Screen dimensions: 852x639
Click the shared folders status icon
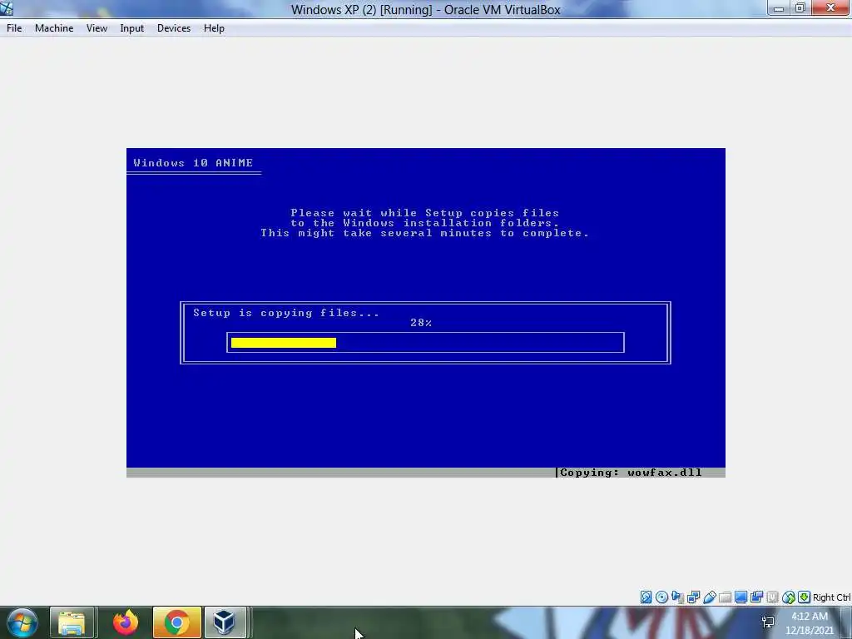[725, 597]
